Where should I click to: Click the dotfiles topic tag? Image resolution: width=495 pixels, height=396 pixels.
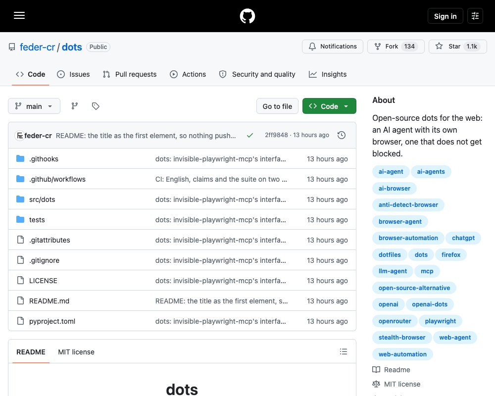[x=390, y=254]
